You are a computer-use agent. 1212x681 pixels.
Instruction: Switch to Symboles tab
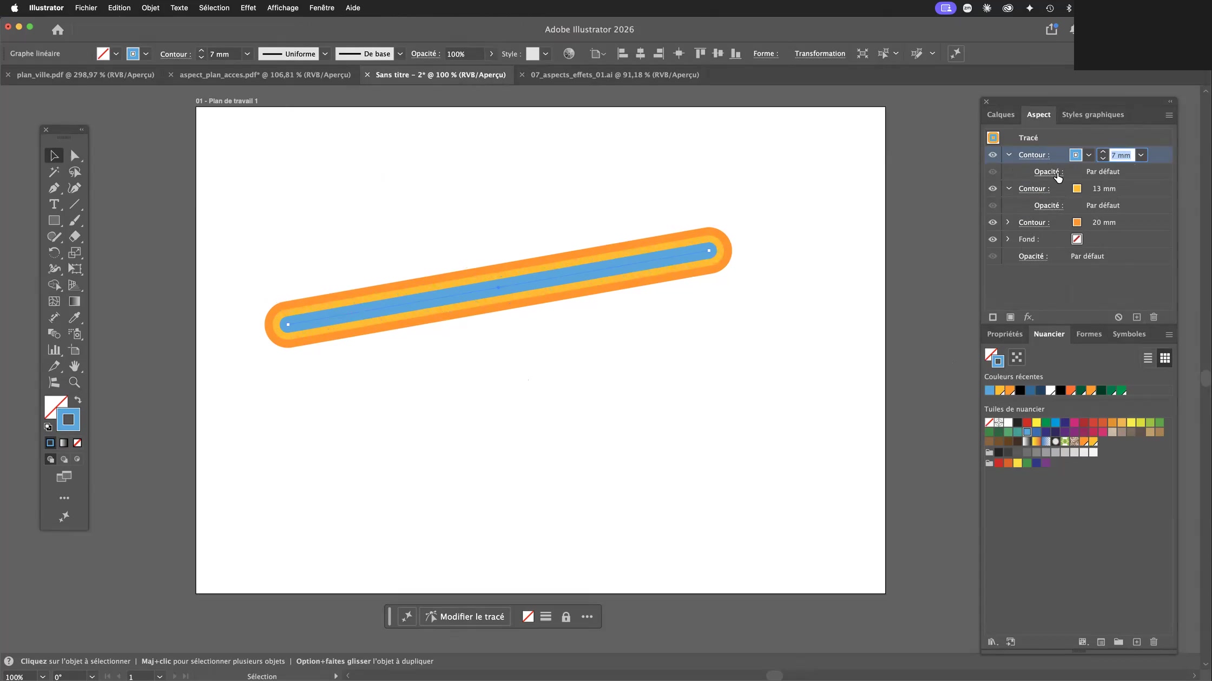(x=1129, y=334)
